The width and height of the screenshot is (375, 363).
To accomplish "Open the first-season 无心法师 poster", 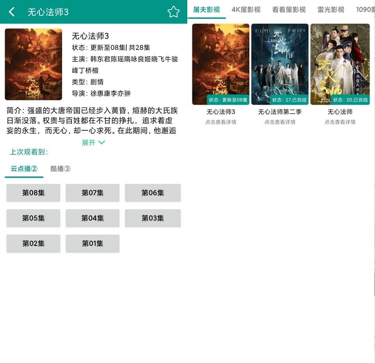I will coord(340,64).
